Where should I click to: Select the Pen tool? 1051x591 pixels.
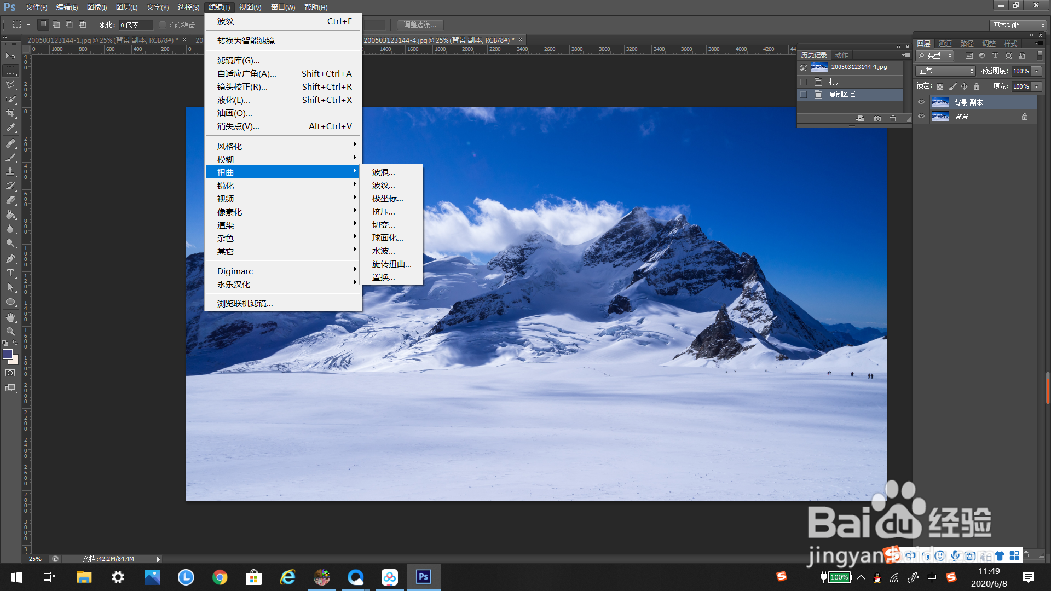point(10,259)
